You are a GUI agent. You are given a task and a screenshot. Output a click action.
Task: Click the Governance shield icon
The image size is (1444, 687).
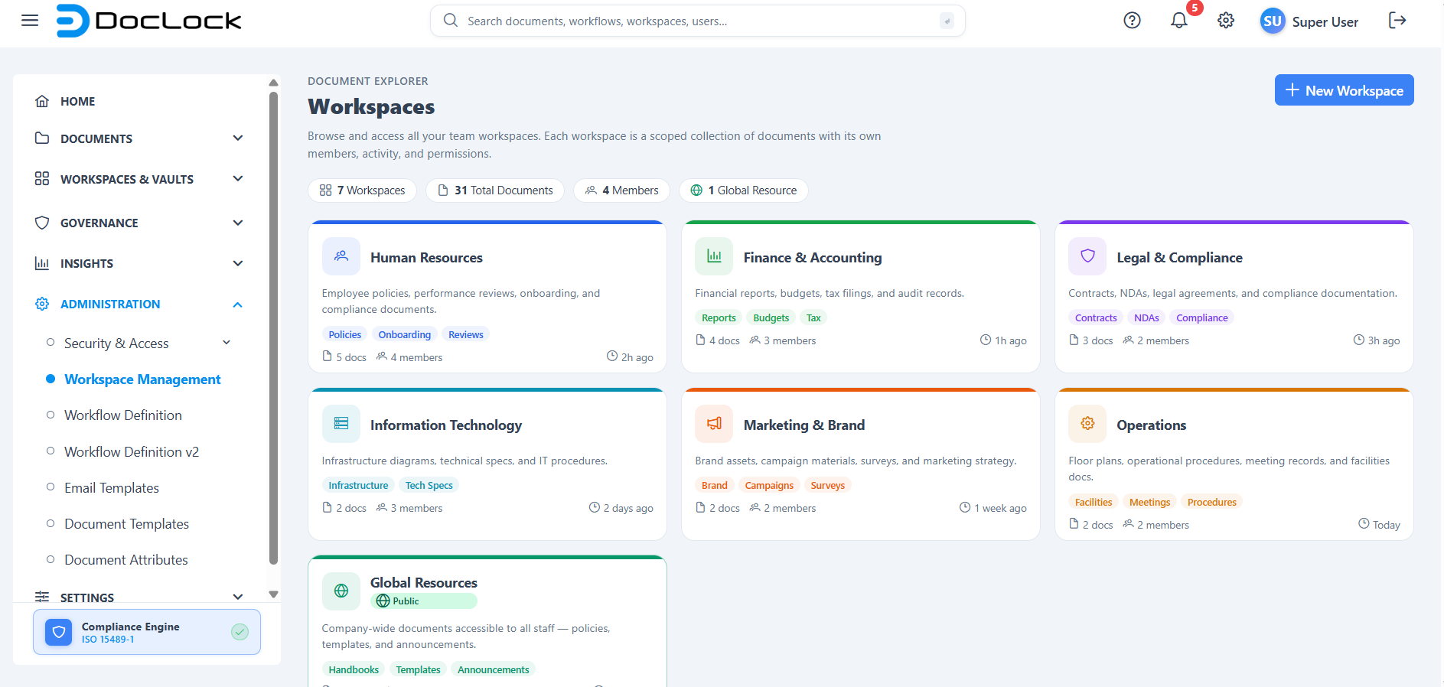pyautogui.click(x=42, y=223)
